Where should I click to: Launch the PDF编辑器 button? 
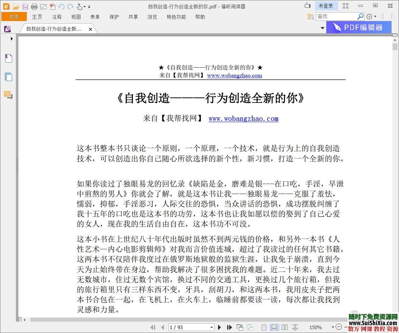click(359, 27)
